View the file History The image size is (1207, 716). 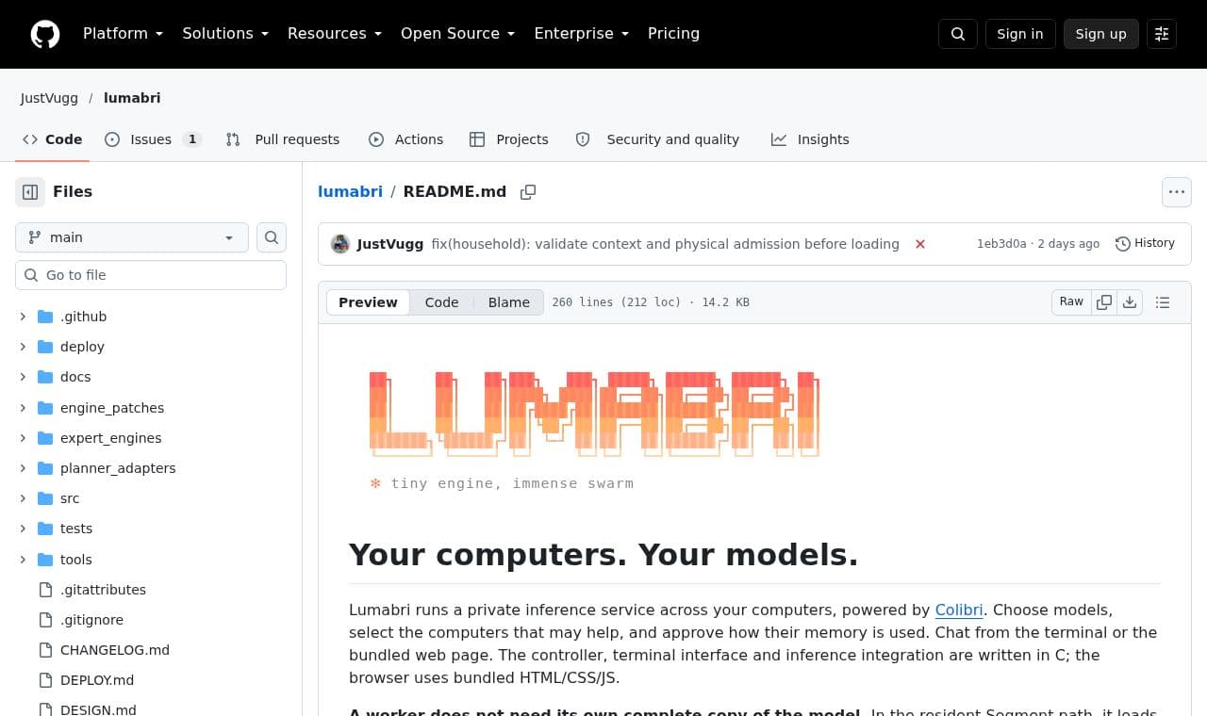tap(1145, 243)
